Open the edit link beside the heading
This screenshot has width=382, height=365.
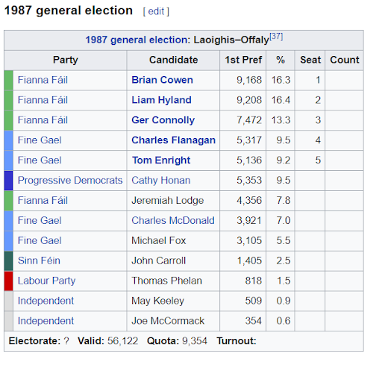click(156, 11)
